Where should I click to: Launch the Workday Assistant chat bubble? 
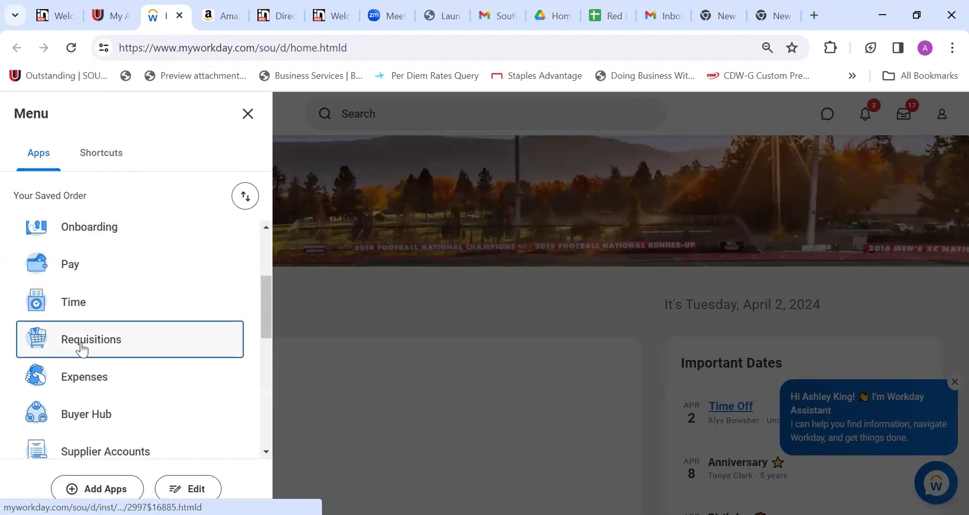pyautogui.click(x=935, y=483)
